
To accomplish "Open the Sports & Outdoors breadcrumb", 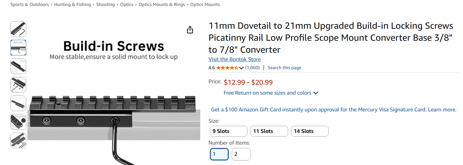I will click(29, 4).
